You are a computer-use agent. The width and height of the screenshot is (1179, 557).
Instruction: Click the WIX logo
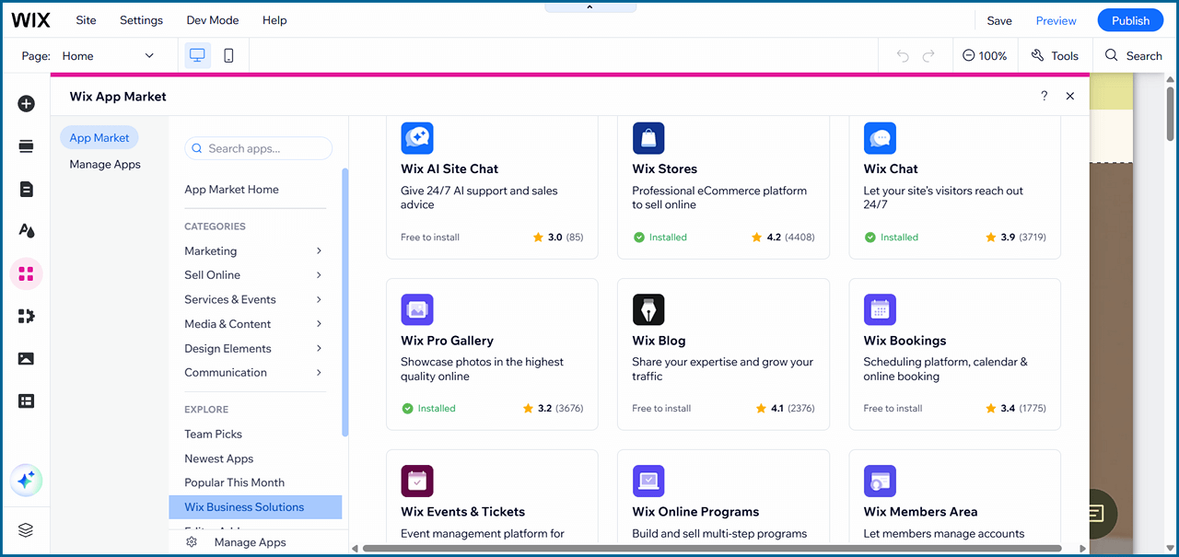tap(30, 20)
